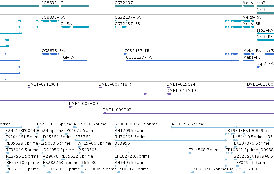Select the DME1-005P18.R purple marker
The height and width of the screenshot is (174, 274).
click(100, 87)
